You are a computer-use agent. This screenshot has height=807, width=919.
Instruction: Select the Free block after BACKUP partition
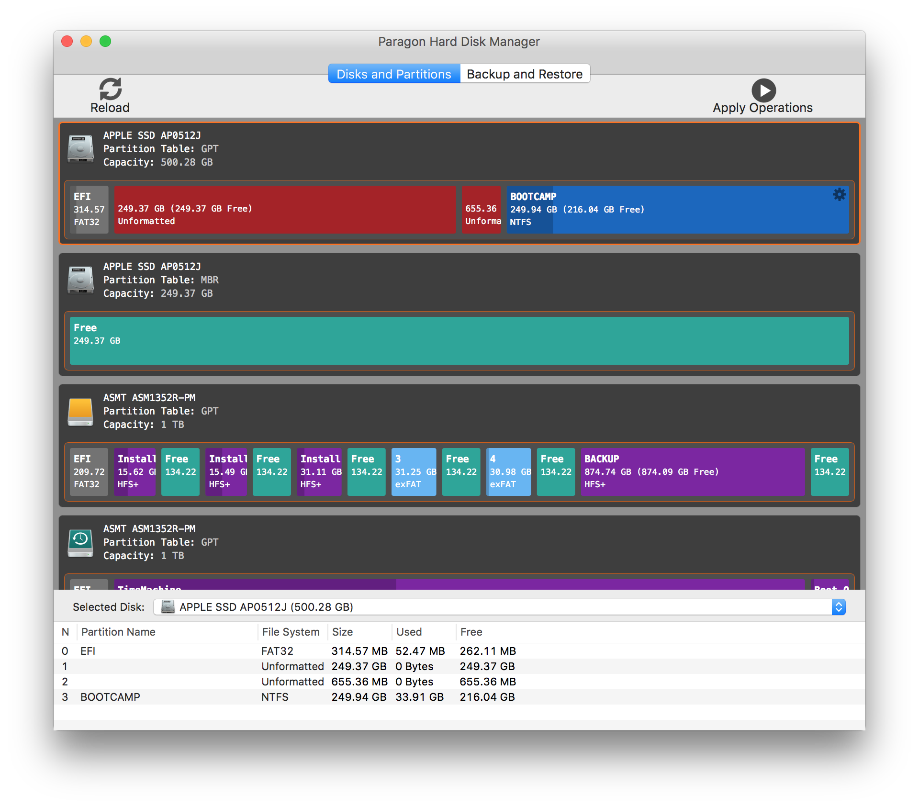coord(830,471)
